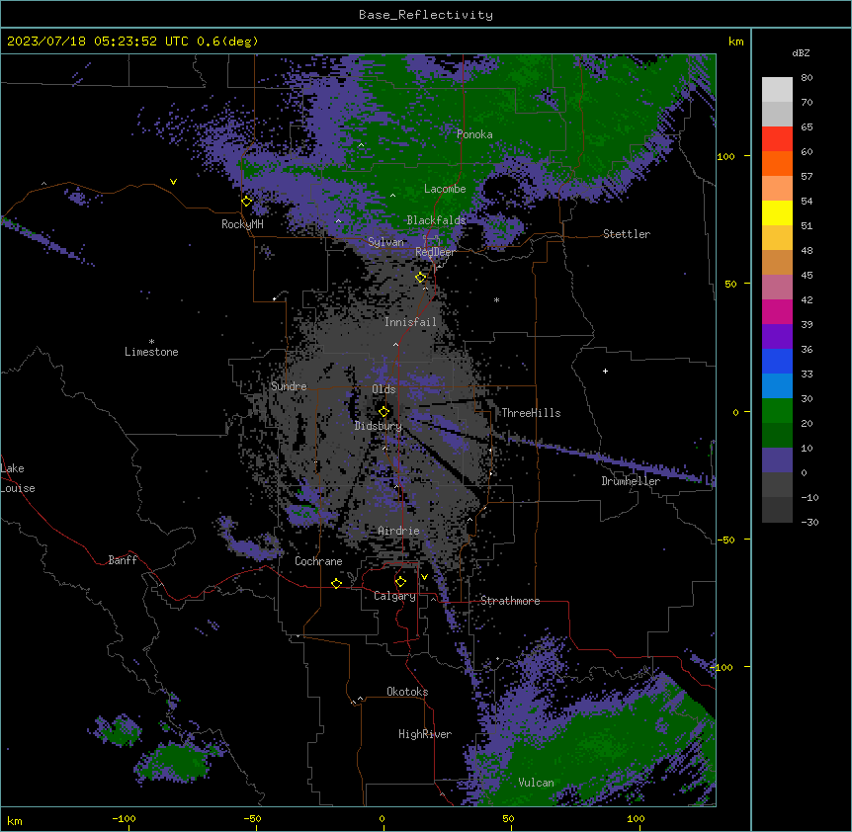Click the pink 45–42 dBZ legend swatch

(x=777, y=288)
